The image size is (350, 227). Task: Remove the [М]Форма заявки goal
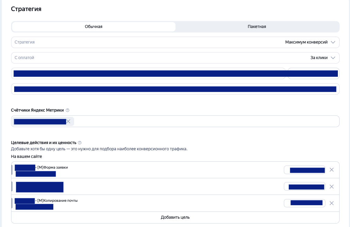tap(332, 170)
